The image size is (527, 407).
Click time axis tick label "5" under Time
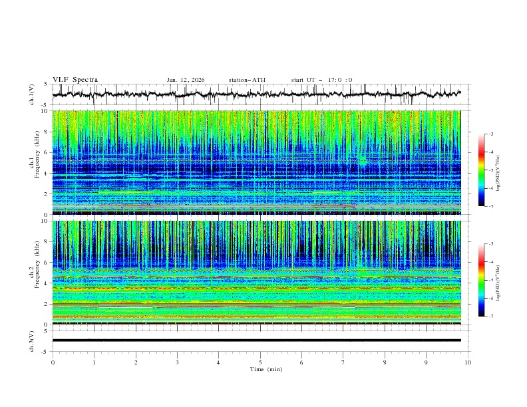tap(260, 362)
